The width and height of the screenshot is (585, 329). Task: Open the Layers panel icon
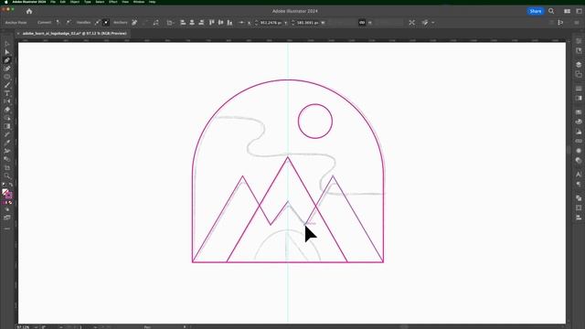tap(579, 65)
